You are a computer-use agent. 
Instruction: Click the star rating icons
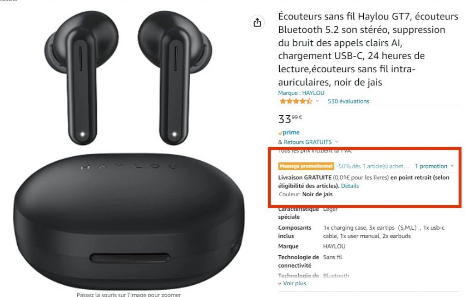point(296,101)
